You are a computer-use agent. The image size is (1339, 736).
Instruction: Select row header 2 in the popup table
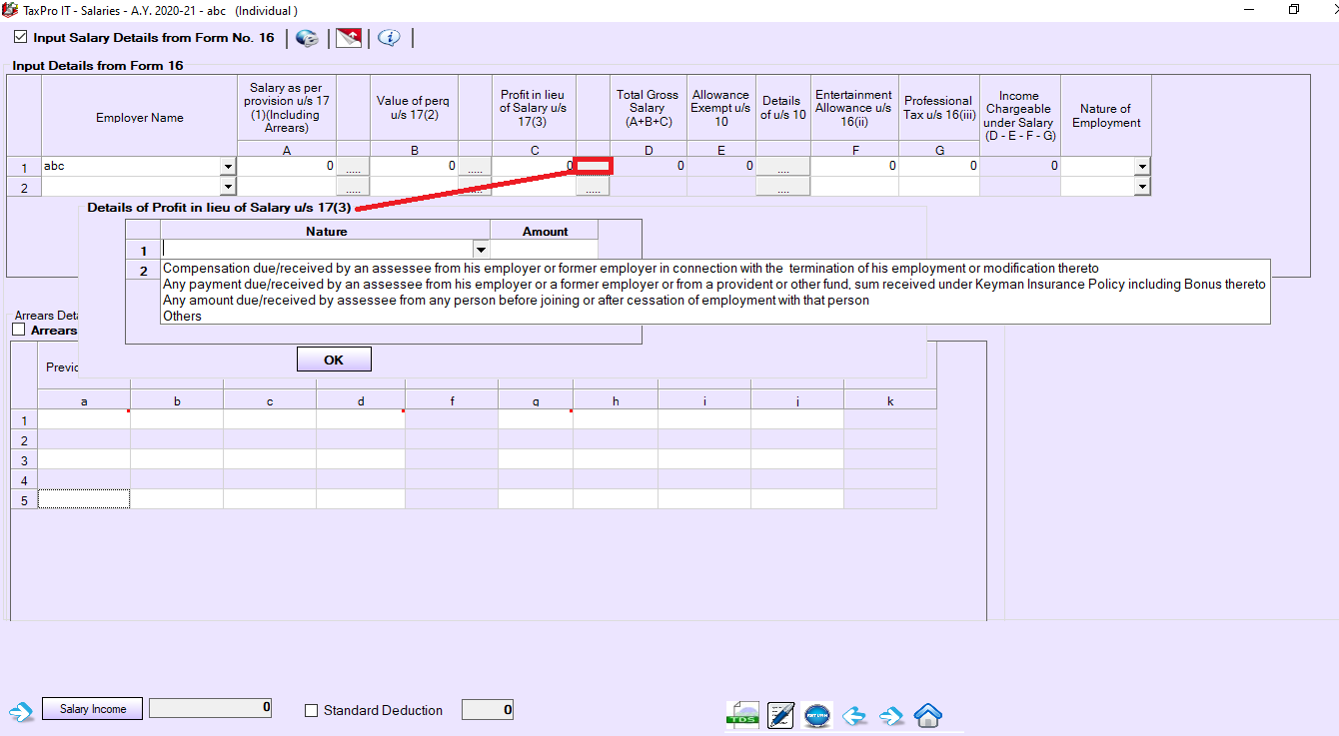click(x=143, y=271)
